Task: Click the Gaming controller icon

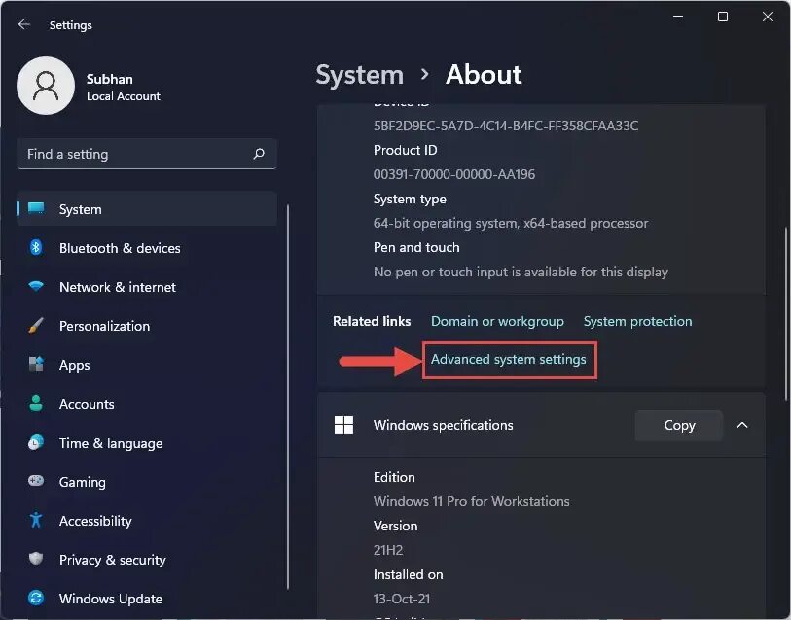Action: 36,481
